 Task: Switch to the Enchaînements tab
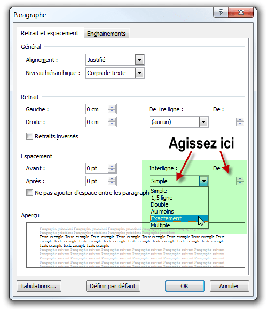tap(106, 34)
